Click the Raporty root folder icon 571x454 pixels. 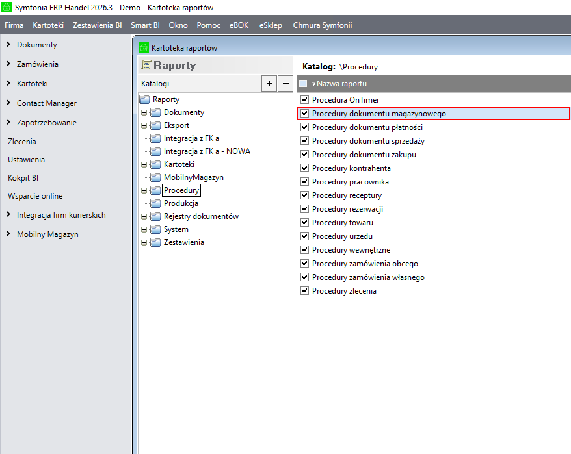[145, 99]
